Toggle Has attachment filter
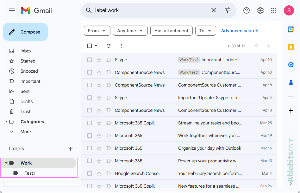Image resolution: width=300 pixels, height=193 pixels. pyautogui.click(x=172, y=31)
